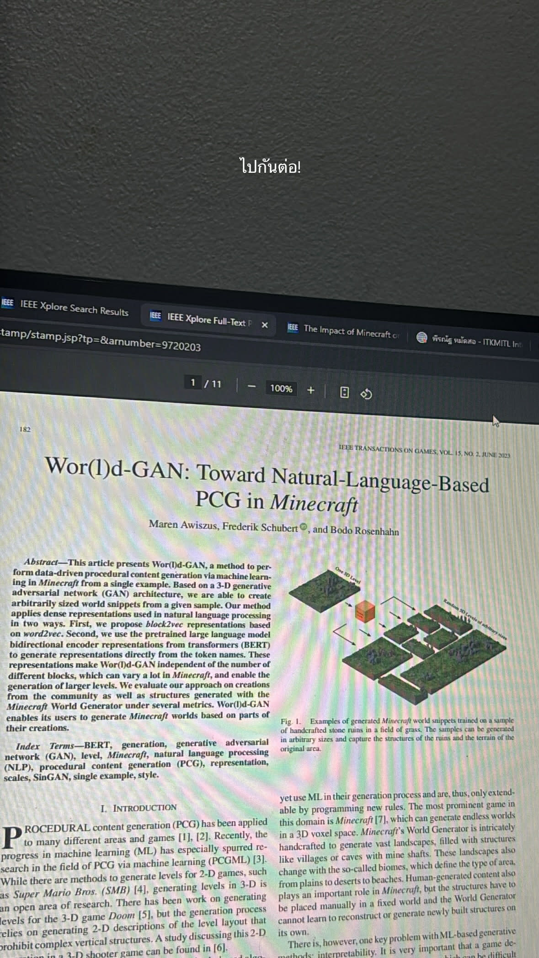Click the IEEE favicon on Search Results tab
The width and height of the screenshot is (539, 958).
point(7,303)
